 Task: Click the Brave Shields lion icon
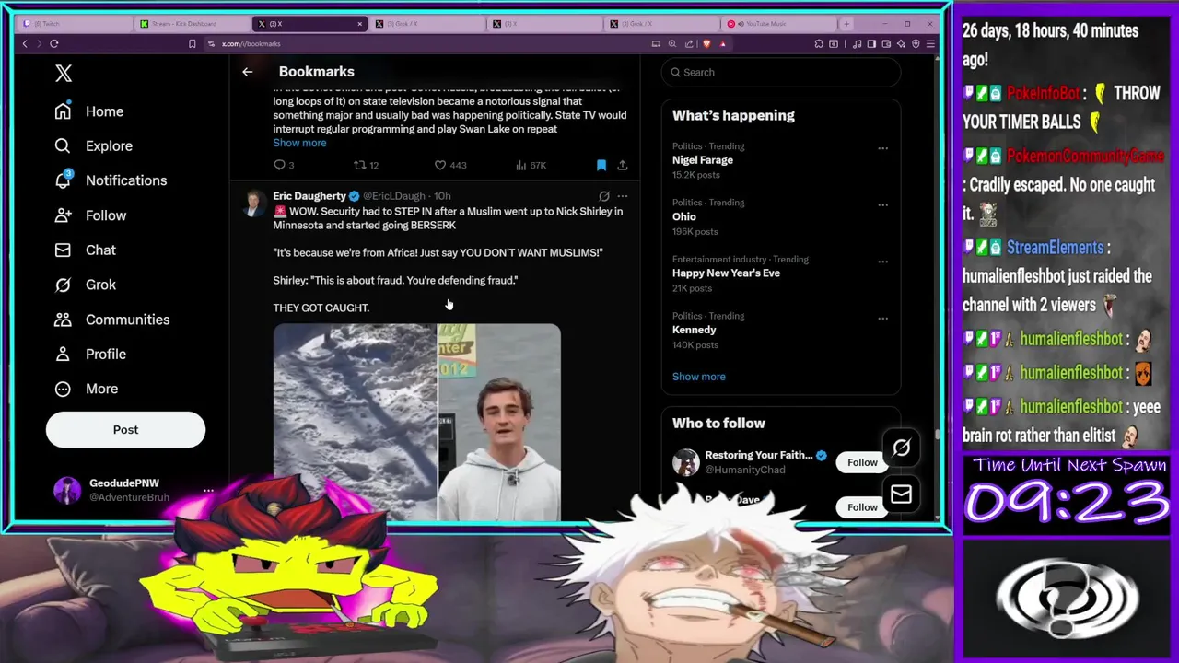(x=706, y=43)
